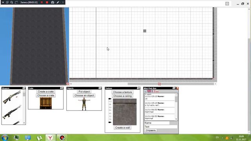The height and width of the screenshot is (141, 251).
Task: Click the small red handle at grid corner
Action: pos(213,79)
